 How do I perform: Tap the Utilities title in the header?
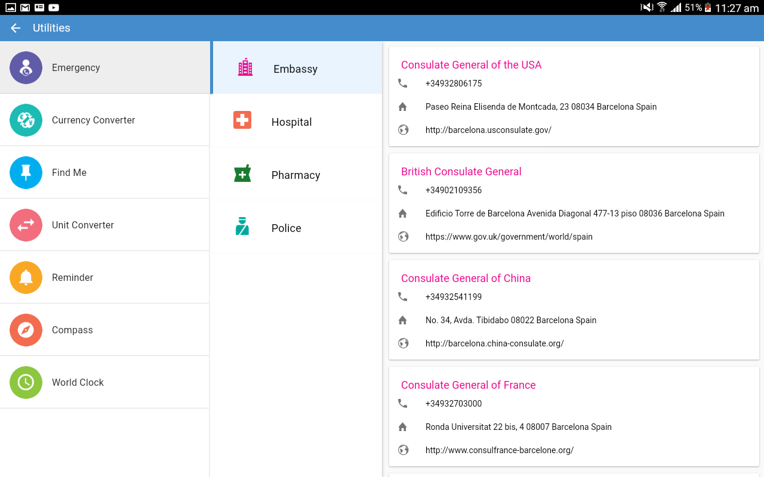click(51, 28)
